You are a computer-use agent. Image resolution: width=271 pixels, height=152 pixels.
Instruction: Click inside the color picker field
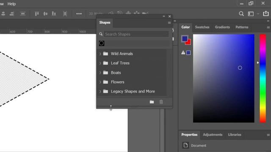tap(224, 79)
